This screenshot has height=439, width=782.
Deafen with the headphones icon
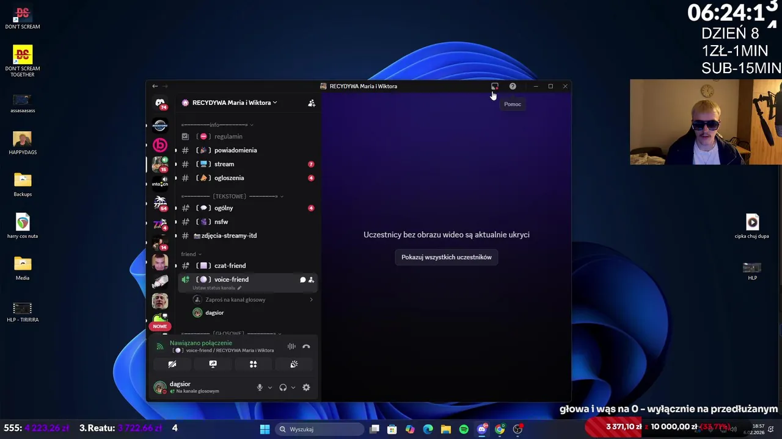click(x=283, y=388)
